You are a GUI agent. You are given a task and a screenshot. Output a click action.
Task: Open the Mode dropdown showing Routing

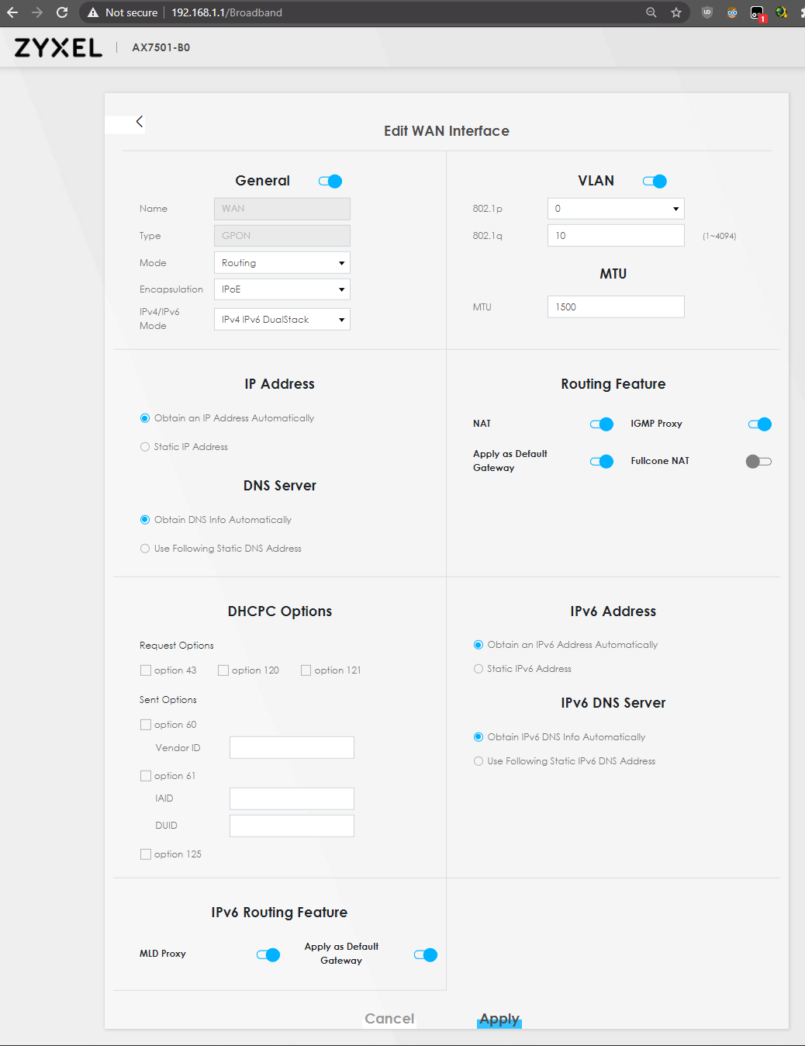tap(282, 263)
